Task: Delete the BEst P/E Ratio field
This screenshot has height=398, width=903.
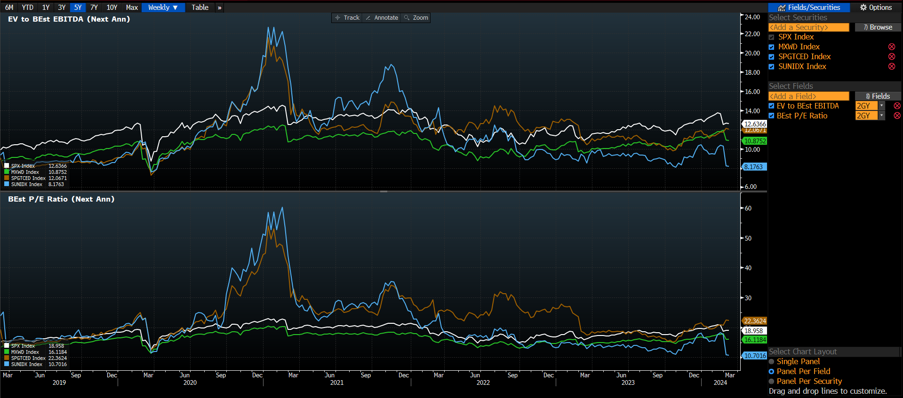Action: pyautogui.click(x=897, y=116)
